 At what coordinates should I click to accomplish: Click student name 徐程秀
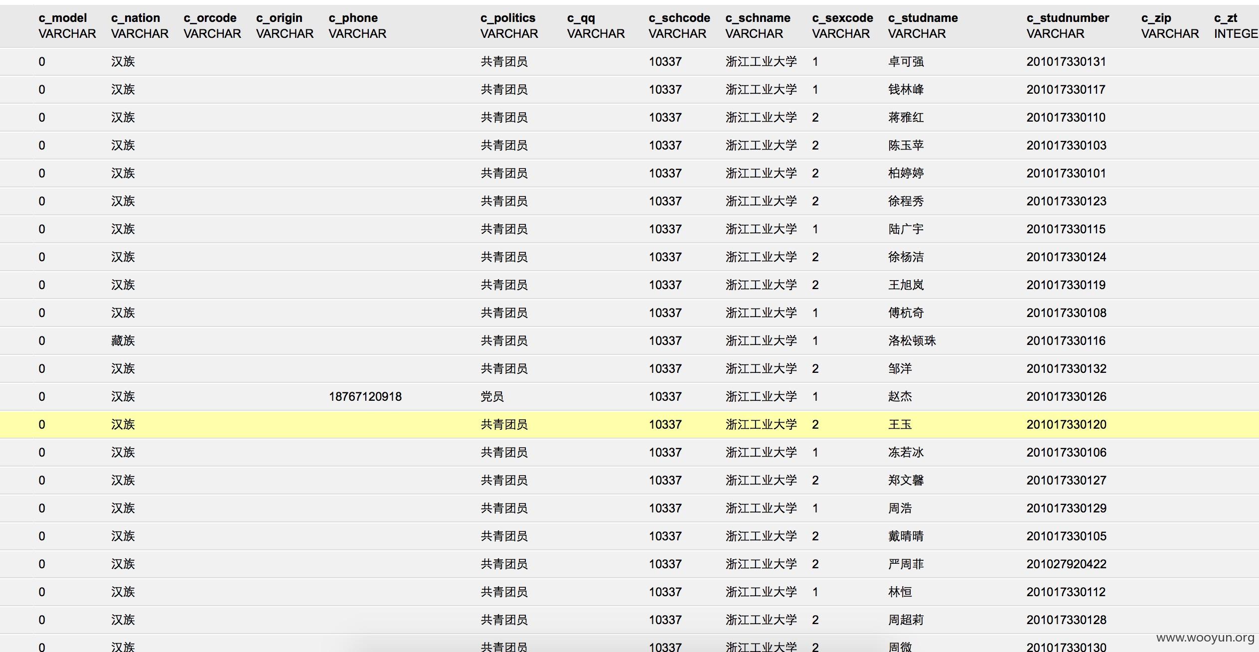(906, 201)
